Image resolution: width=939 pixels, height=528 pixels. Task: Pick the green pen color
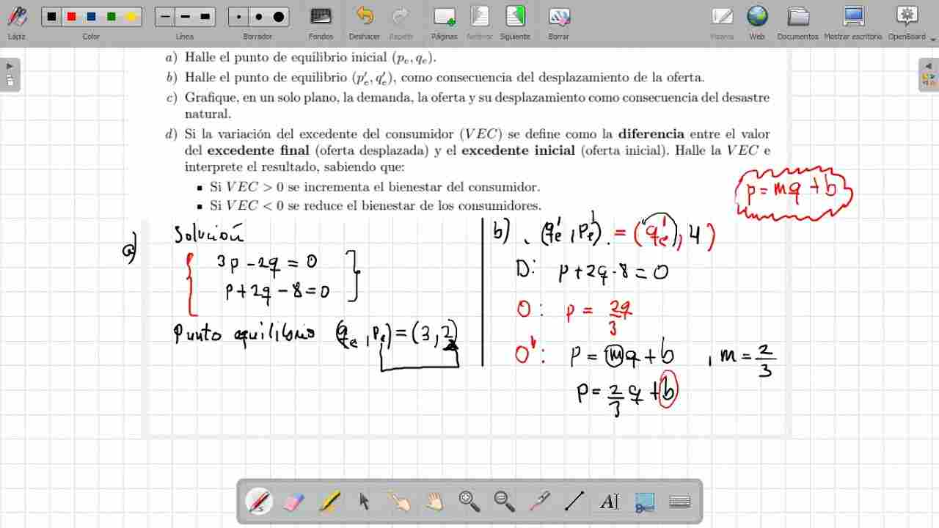[x=111, y=17]
